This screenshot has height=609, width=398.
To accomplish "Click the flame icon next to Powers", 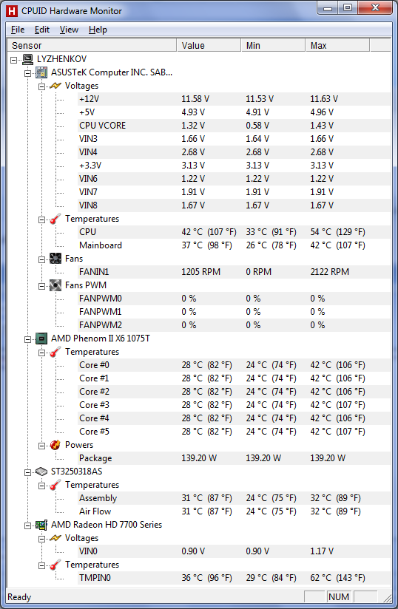I will point(55,445).
